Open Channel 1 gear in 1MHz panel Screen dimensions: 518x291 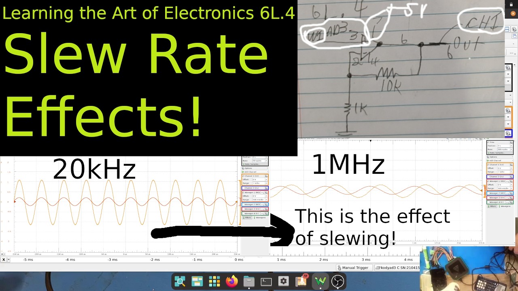coord(511,164)
